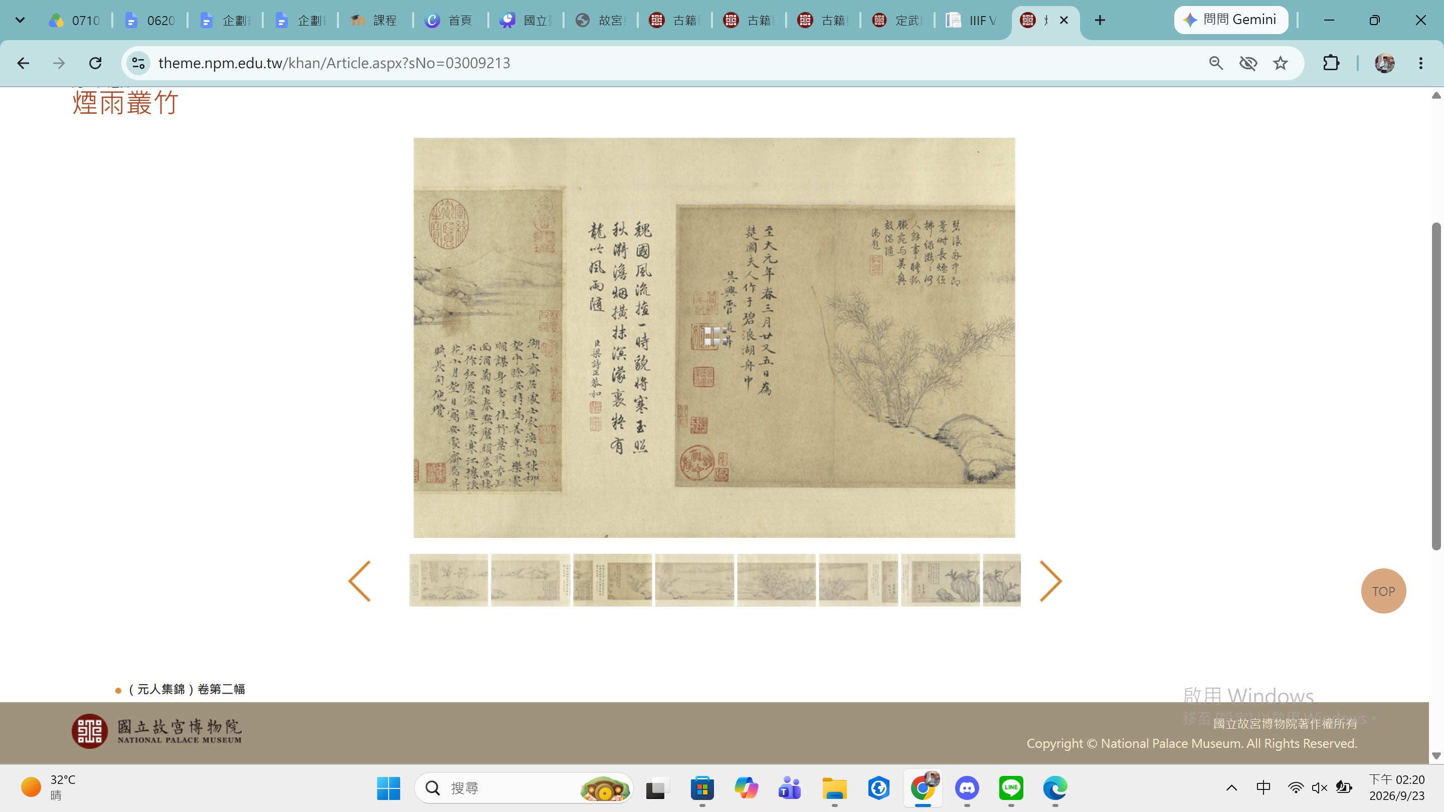Click the taskbar 搜尋 search box
The image size is (1444, 812).
[523, 788]
